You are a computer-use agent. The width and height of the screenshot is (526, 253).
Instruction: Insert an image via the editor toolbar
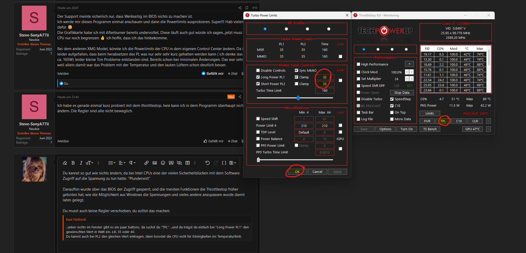click(x=155, y=163)
